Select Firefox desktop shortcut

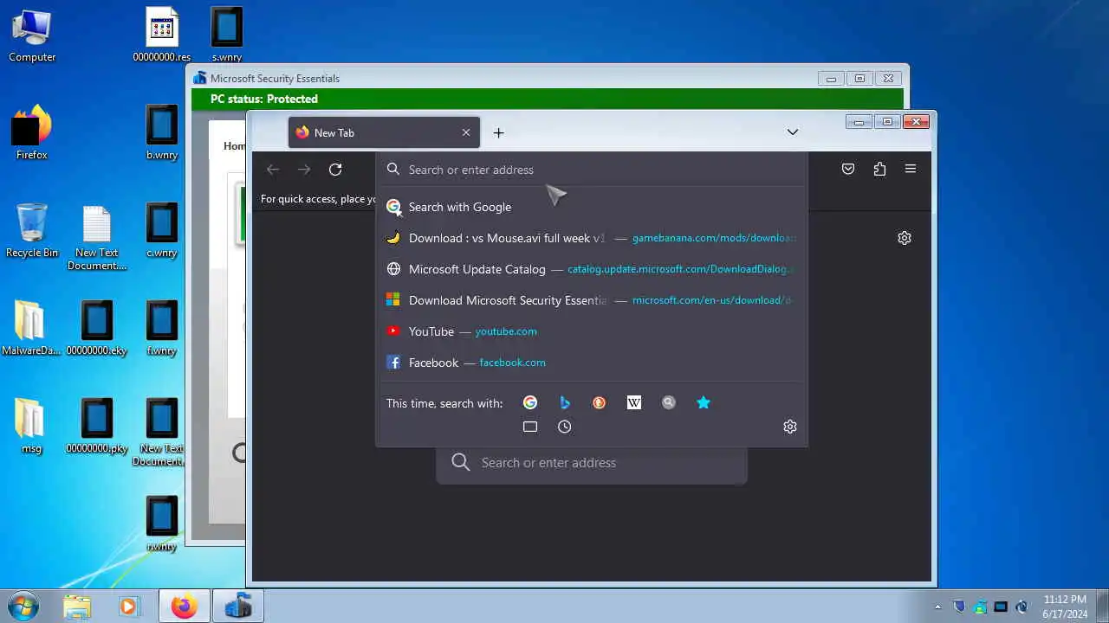tap(32, 132)
